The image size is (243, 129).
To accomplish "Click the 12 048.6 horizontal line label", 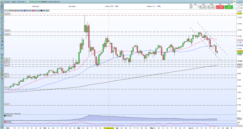I will (7, 34).
